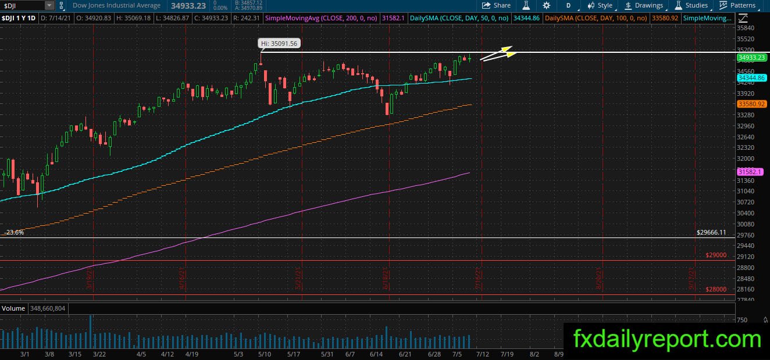Viewport: 770px width, 360px height.
Task: Click the cyan 34344.86 price tag
Action: [x=752, y=77]
